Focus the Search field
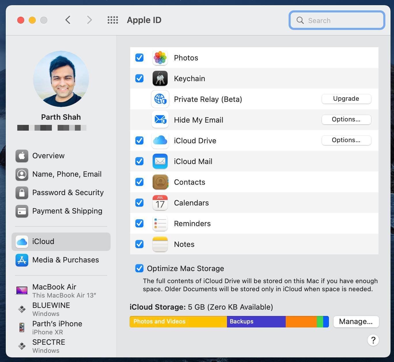Viewport: 394px width, 362px height. pyautogui.click(x=337, y=20)
